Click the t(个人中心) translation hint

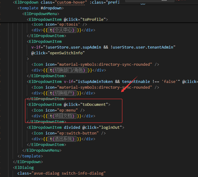click(62, 30)
